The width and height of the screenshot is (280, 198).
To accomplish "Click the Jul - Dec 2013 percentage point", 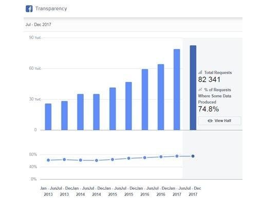I will pyautogui.click(x=64, y=159).
